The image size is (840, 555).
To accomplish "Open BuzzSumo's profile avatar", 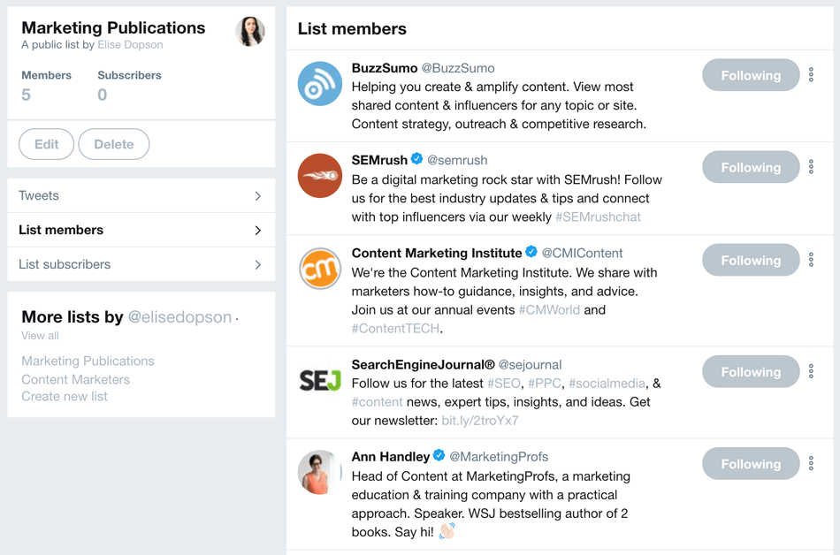I will [x=317, y=83].
